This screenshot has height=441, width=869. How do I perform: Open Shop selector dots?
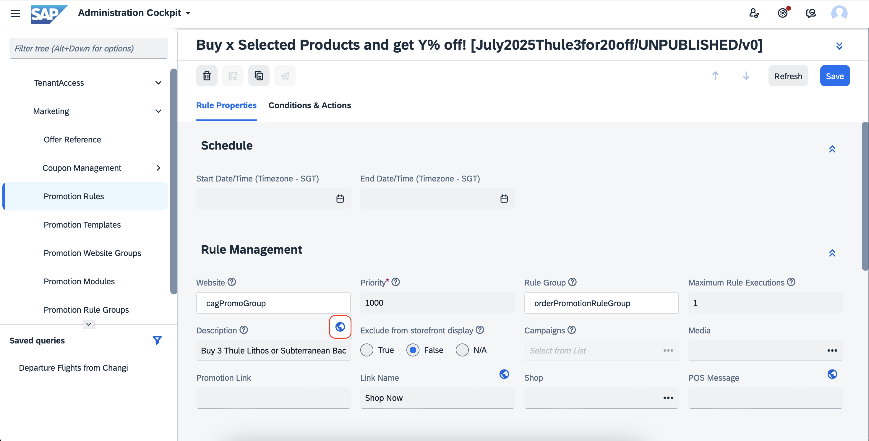pos(668,398)
